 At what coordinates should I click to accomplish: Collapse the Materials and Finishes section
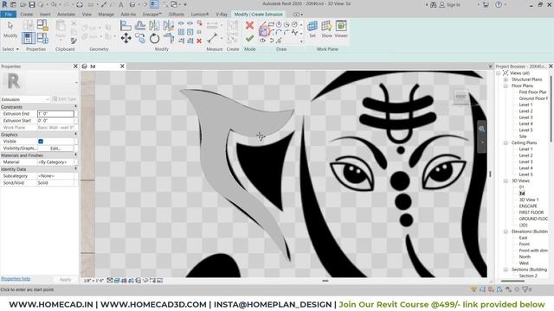(x=75, y=155)
